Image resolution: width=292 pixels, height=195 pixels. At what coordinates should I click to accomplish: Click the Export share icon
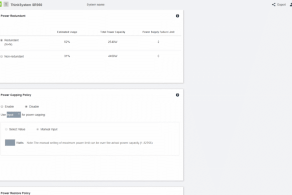274,4
